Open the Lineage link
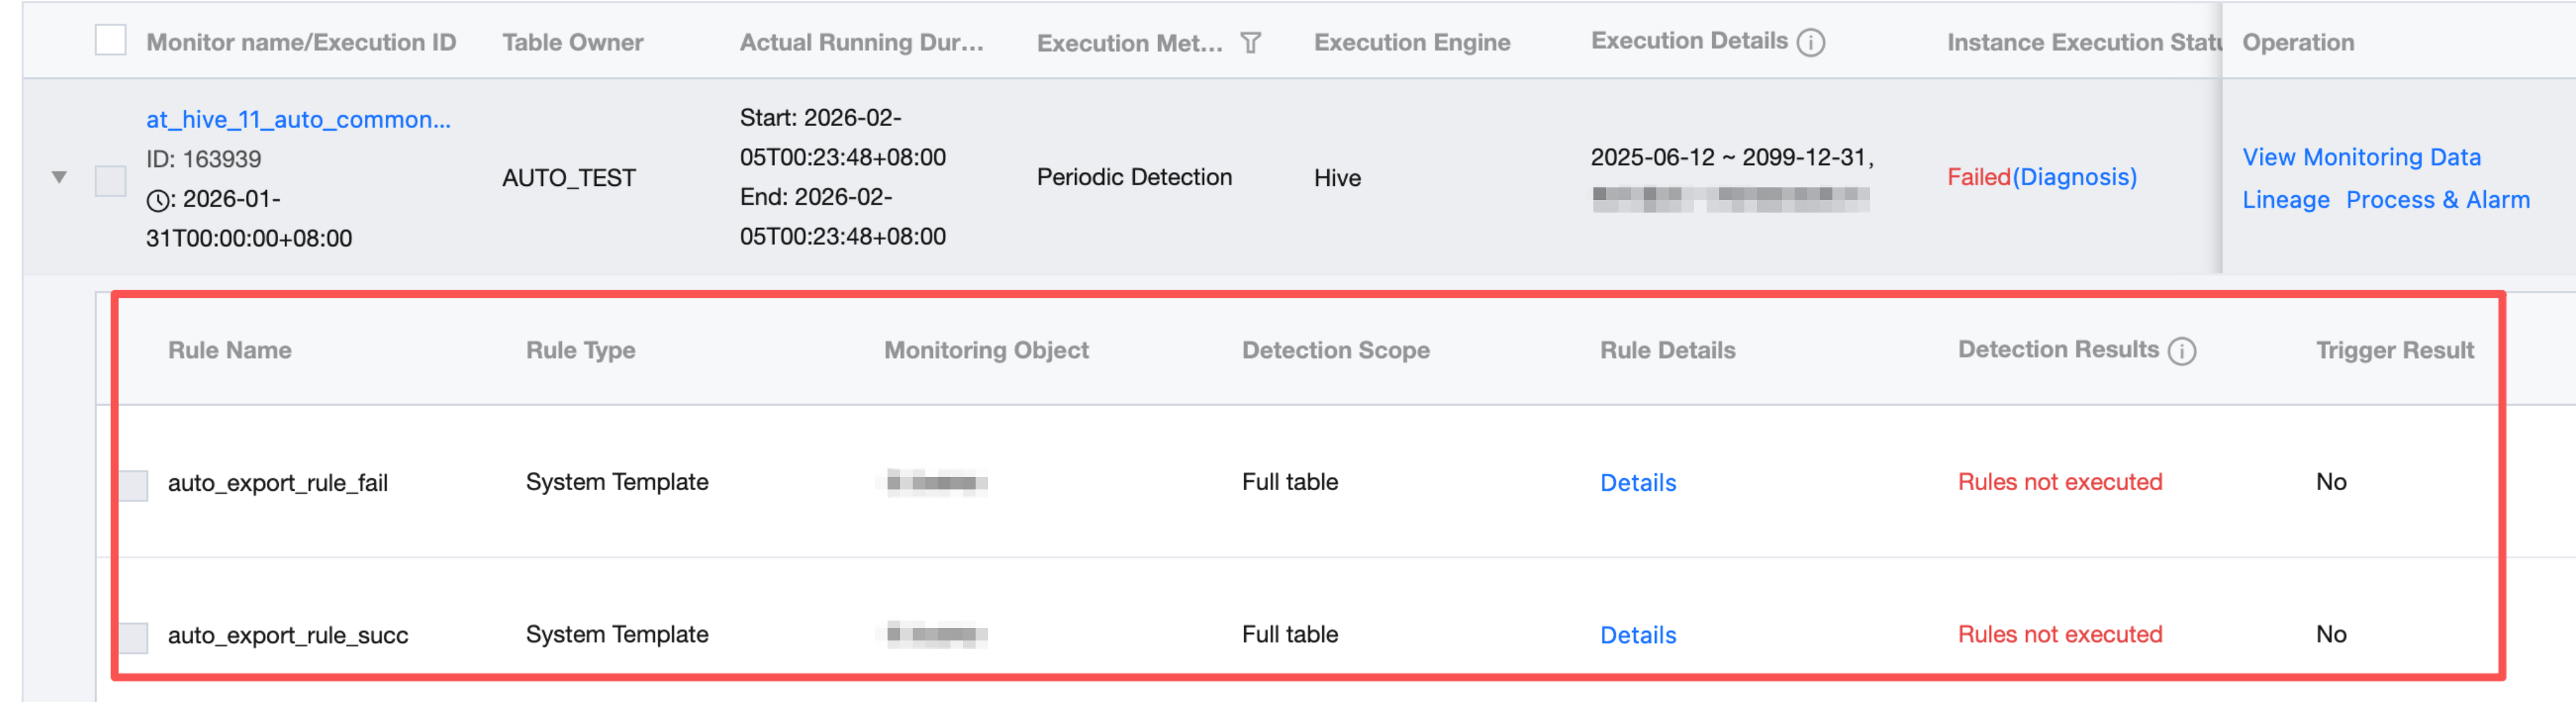The image size is (2576, 702). pyautogui.click(x=2285, y=200)
